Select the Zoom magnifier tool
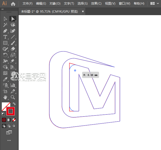The width and height of the screenshot is (161, 150). 13,97
